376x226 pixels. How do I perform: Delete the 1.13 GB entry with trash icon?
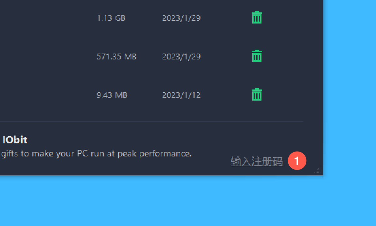[257, 18]
